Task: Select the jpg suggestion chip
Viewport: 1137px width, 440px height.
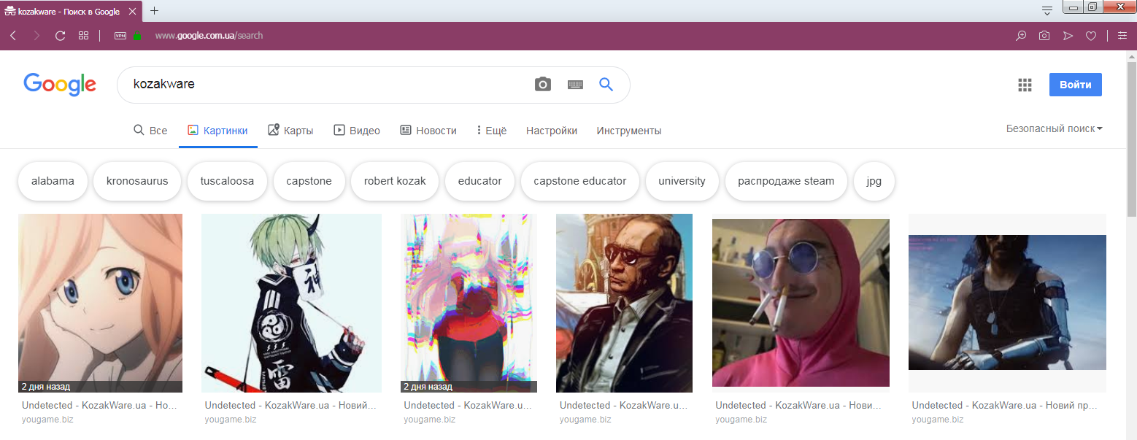Action: click(x=874, y=181)
